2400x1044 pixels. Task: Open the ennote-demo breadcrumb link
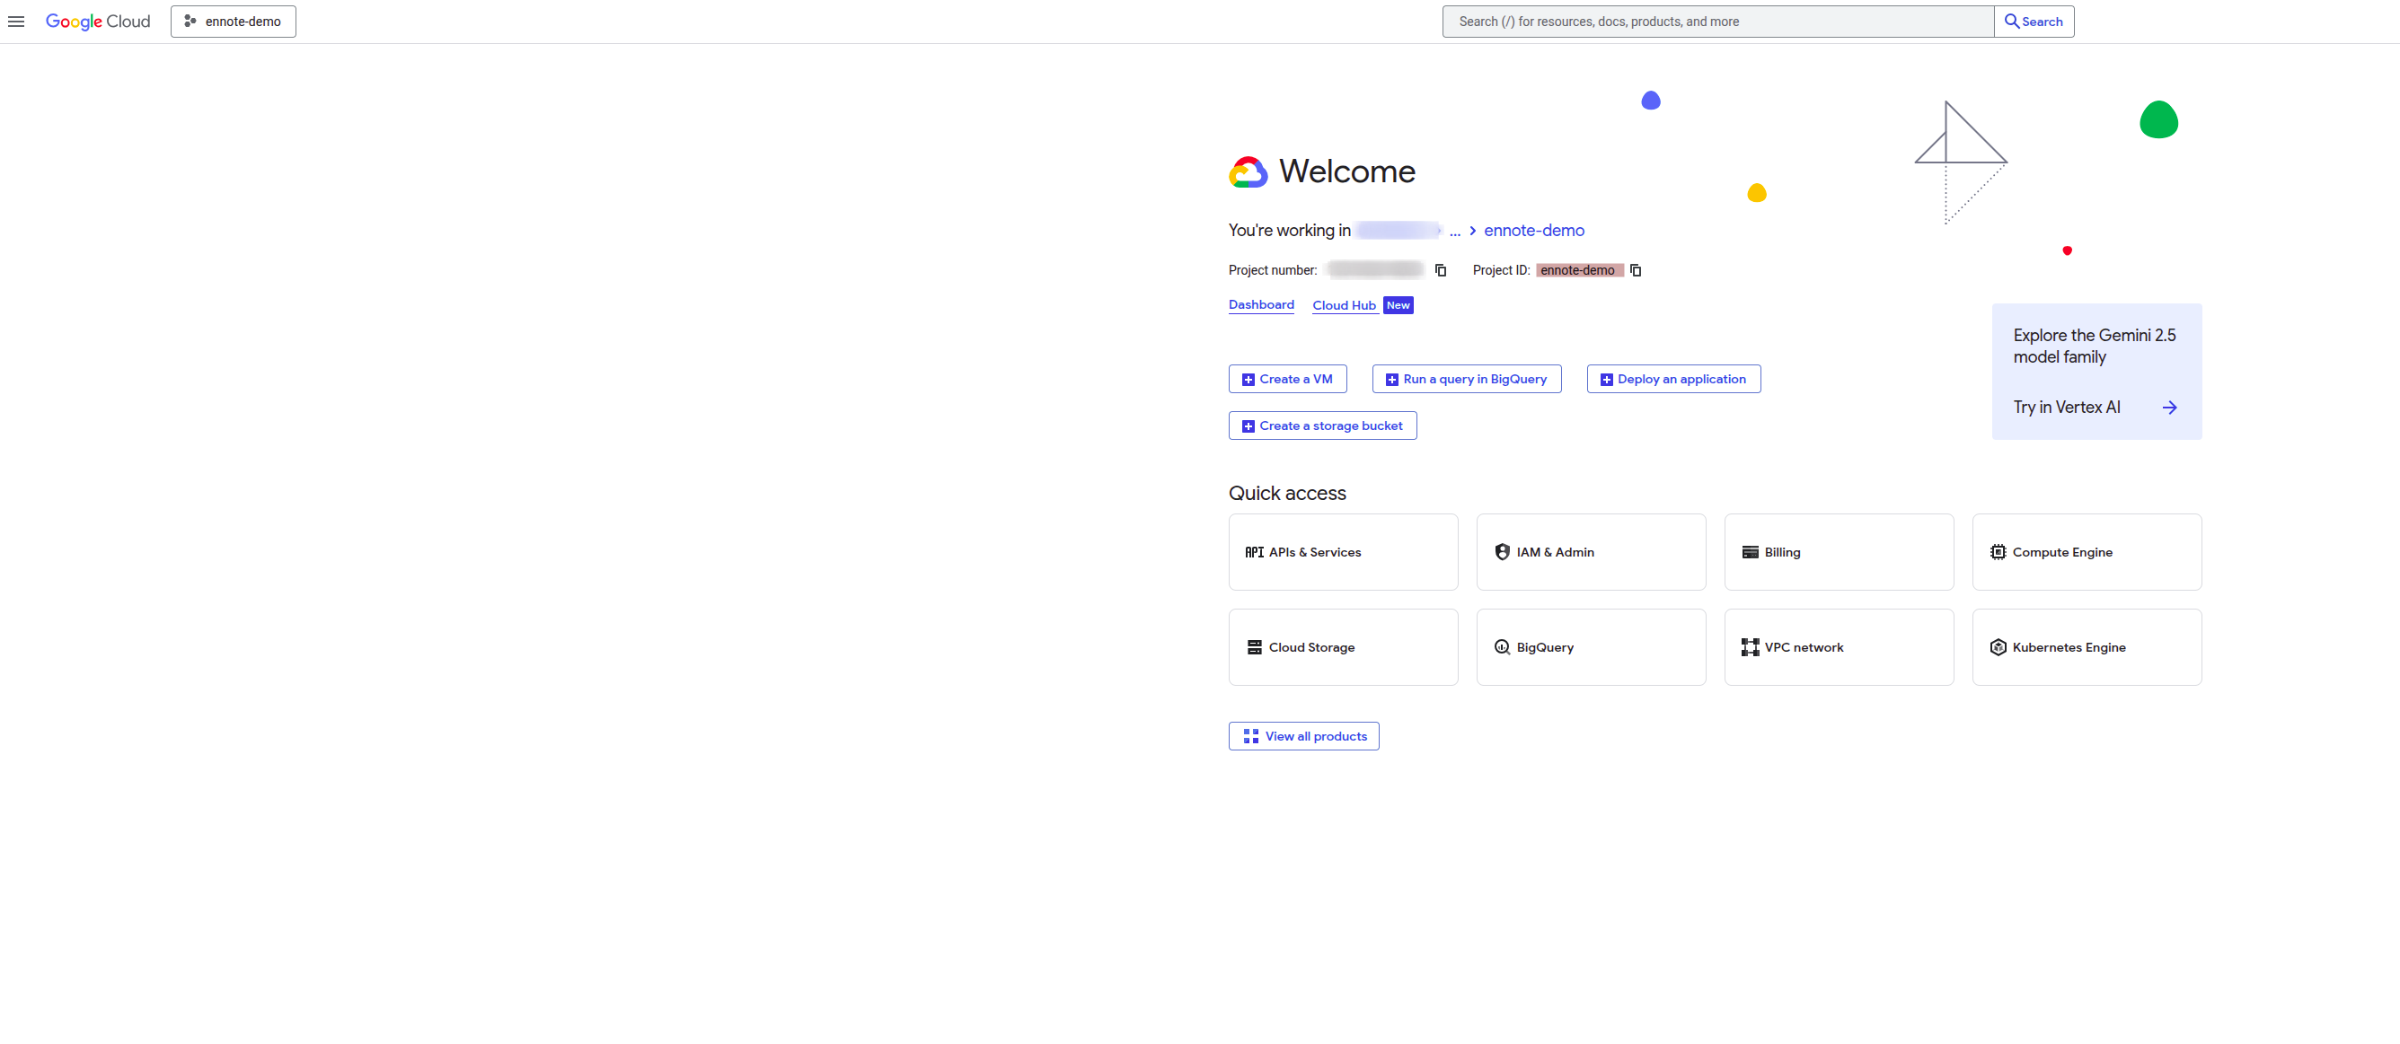pos(1533,230)
